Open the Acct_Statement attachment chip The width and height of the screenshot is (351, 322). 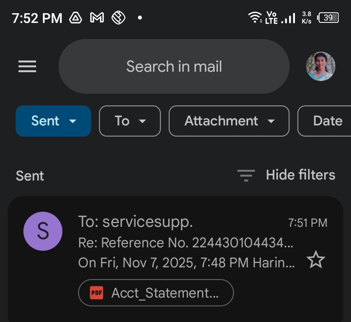[156, 293]
